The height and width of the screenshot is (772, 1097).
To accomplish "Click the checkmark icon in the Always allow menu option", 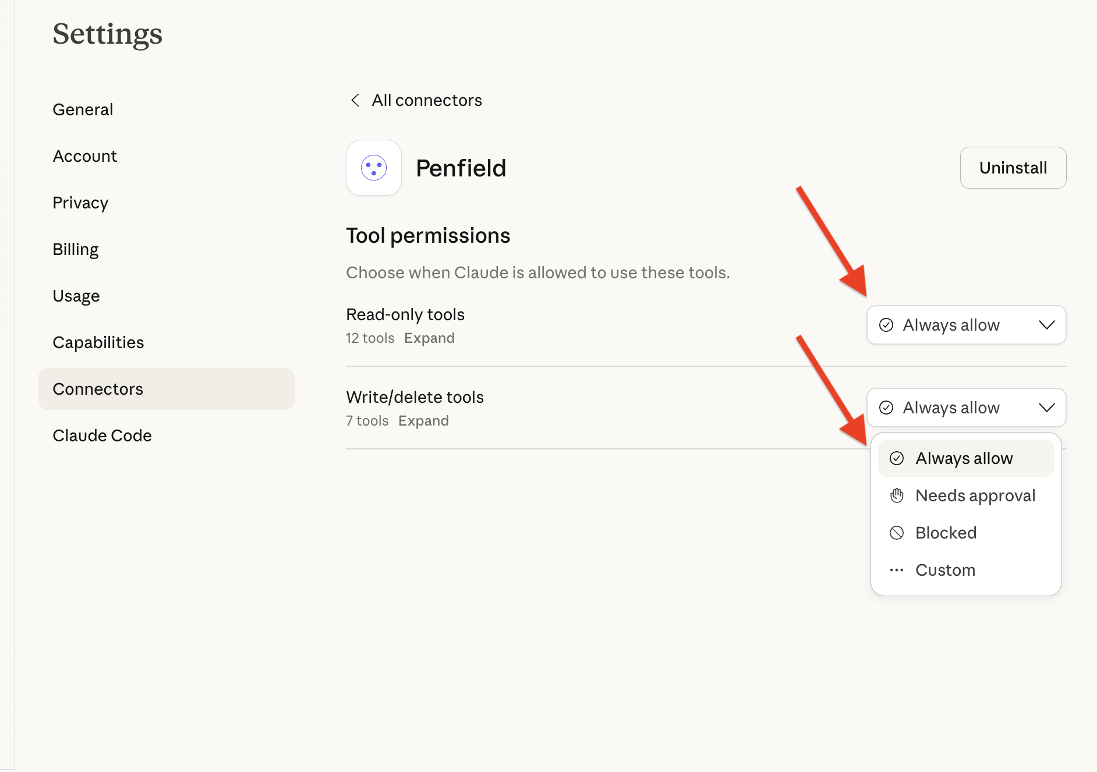I will pyautogui.click(x=897, y=458).
